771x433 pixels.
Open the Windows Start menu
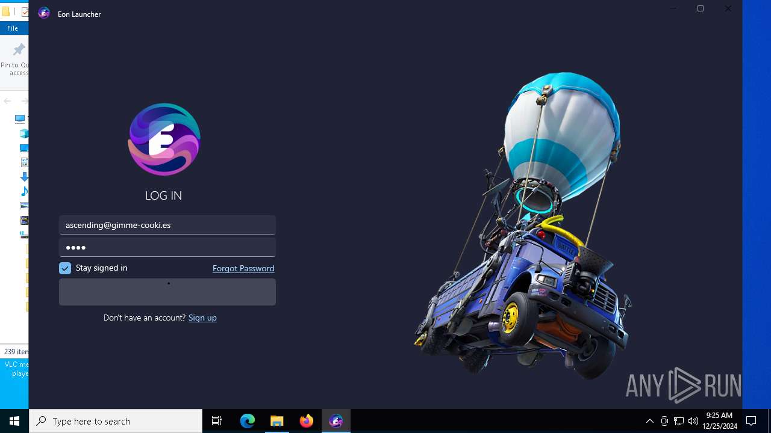coord(14,421)
